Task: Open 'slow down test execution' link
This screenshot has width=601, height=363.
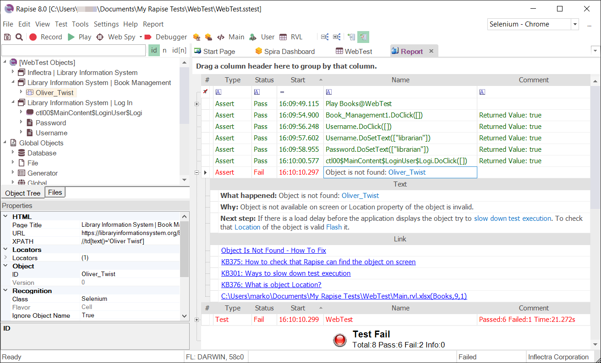Action: [x=513, y=219]
